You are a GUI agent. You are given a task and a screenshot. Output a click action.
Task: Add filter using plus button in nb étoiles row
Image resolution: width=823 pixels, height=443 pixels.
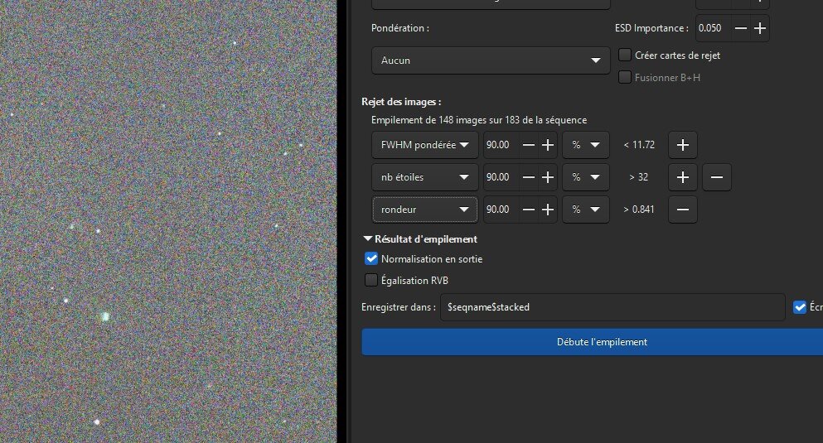click(x=682, y=178)
